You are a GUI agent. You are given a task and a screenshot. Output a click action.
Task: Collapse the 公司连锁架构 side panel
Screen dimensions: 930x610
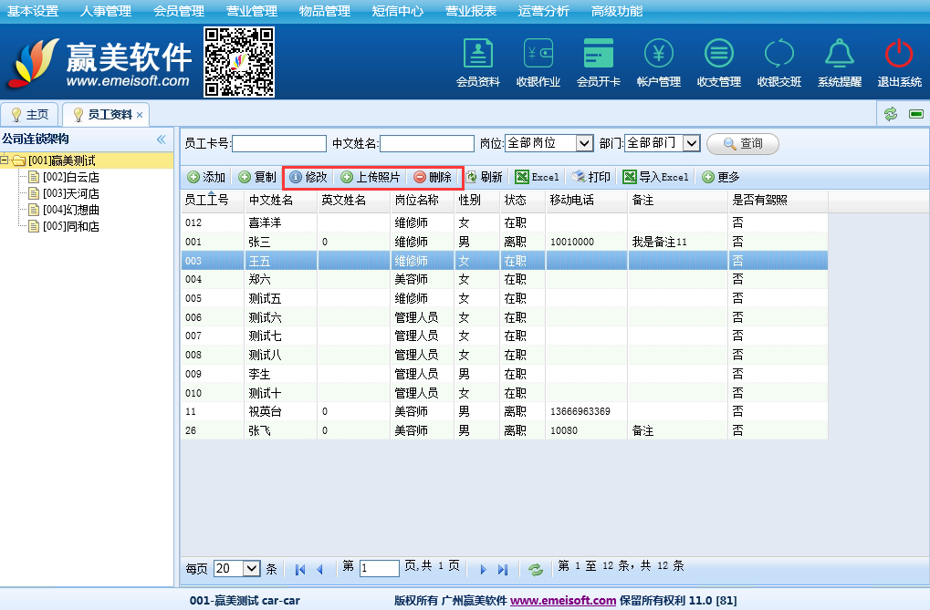162,140
